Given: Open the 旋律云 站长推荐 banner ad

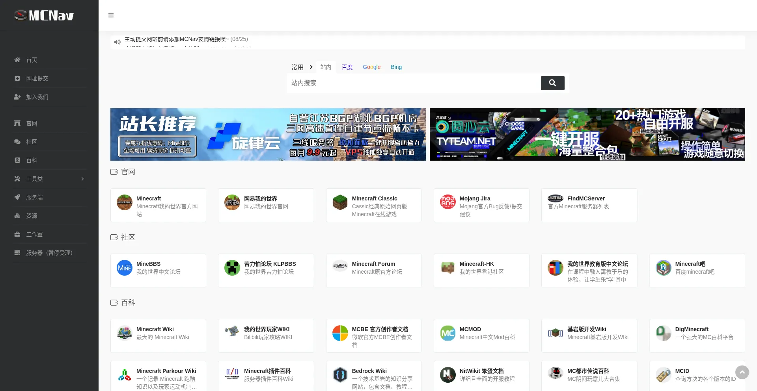Looking at the screenshot, I should tap(268, 134).
